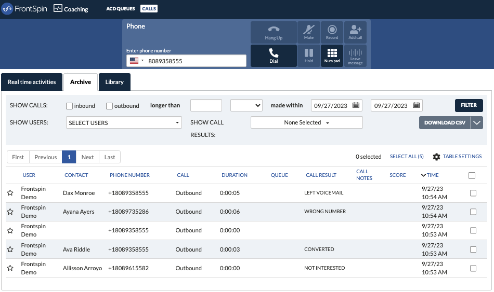Go to ACD QUEUES

tap(120, 9)
